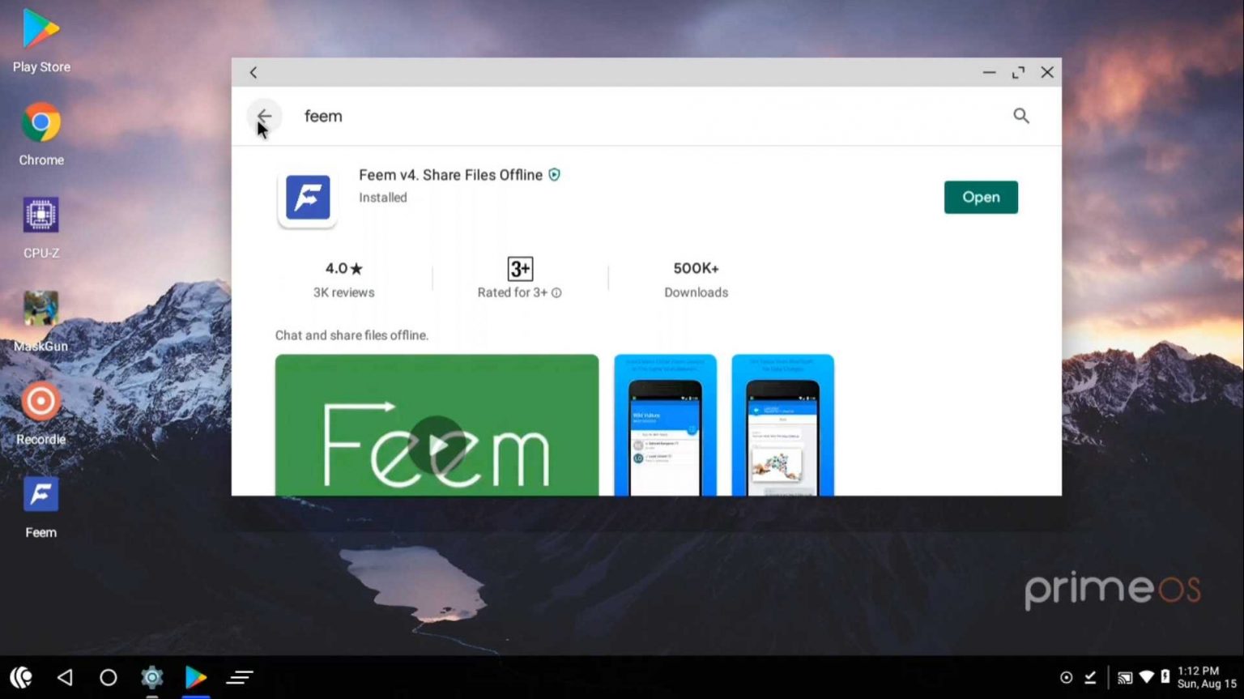
Task: Play the Feem promo video
Action: [437, 444]
